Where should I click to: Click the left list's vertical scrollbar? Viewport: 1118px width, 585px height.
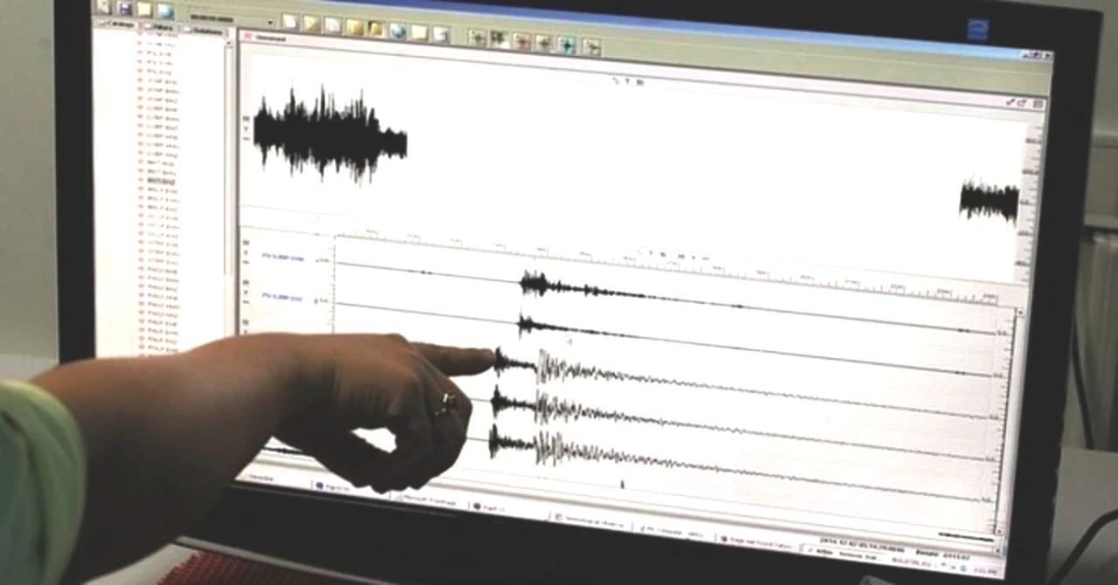(x=229, y=192)
